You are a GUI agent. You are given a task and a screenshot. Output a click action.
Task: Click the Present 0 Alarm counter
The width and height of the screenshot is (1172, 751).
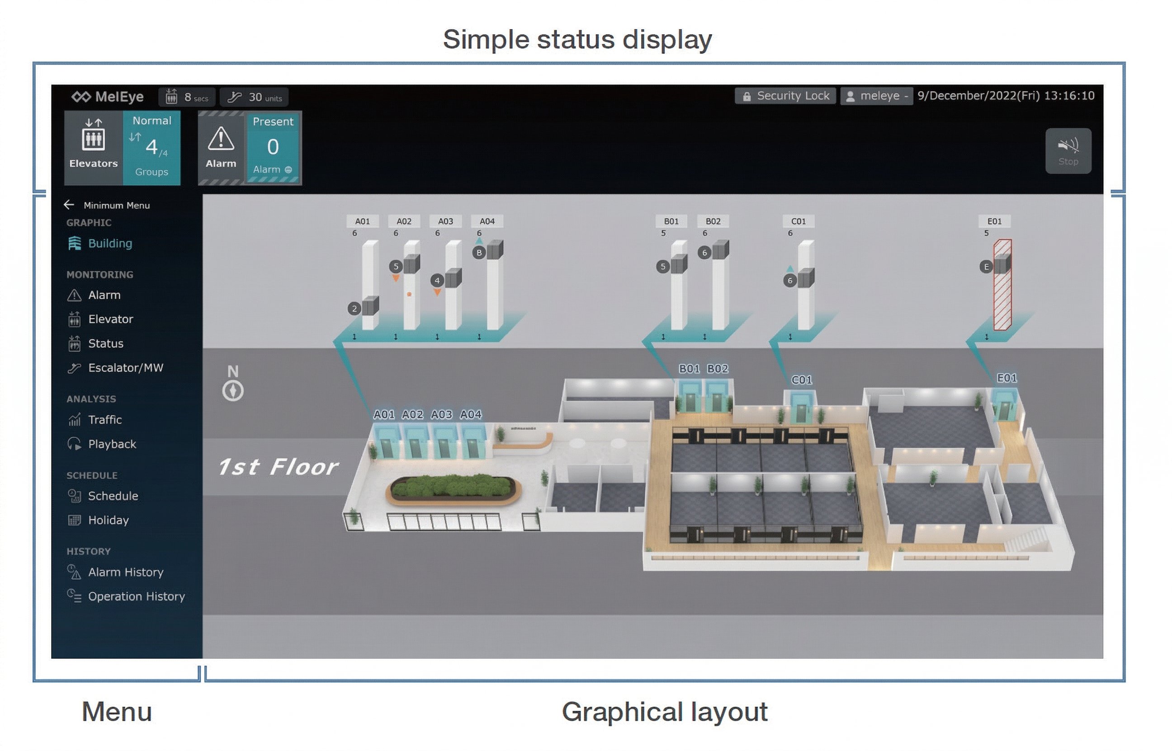click(273, 147)
